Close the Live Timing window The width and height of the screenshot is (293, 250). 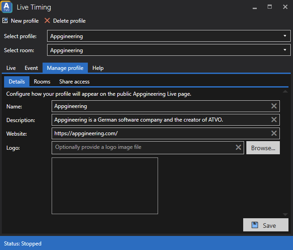(x=285, y=7)
